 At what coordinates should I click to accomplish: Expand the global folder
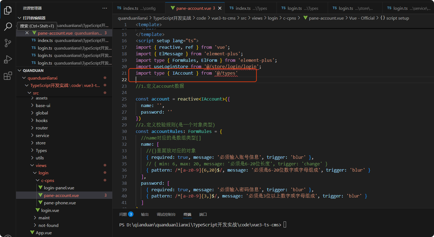click(32, 113)
